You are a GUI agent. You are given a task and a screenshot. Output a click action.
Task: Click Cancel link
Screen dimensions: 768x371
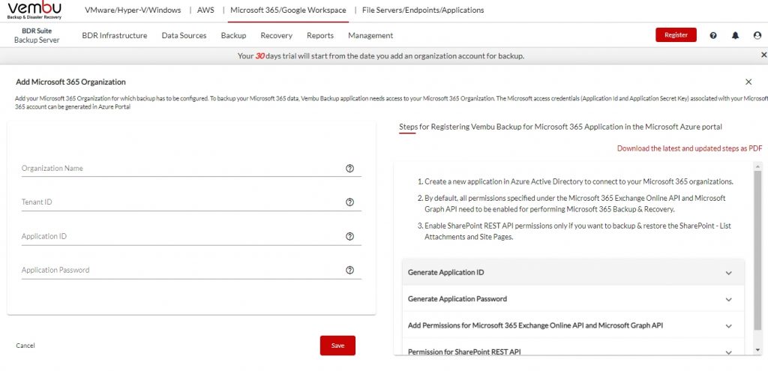25,346
